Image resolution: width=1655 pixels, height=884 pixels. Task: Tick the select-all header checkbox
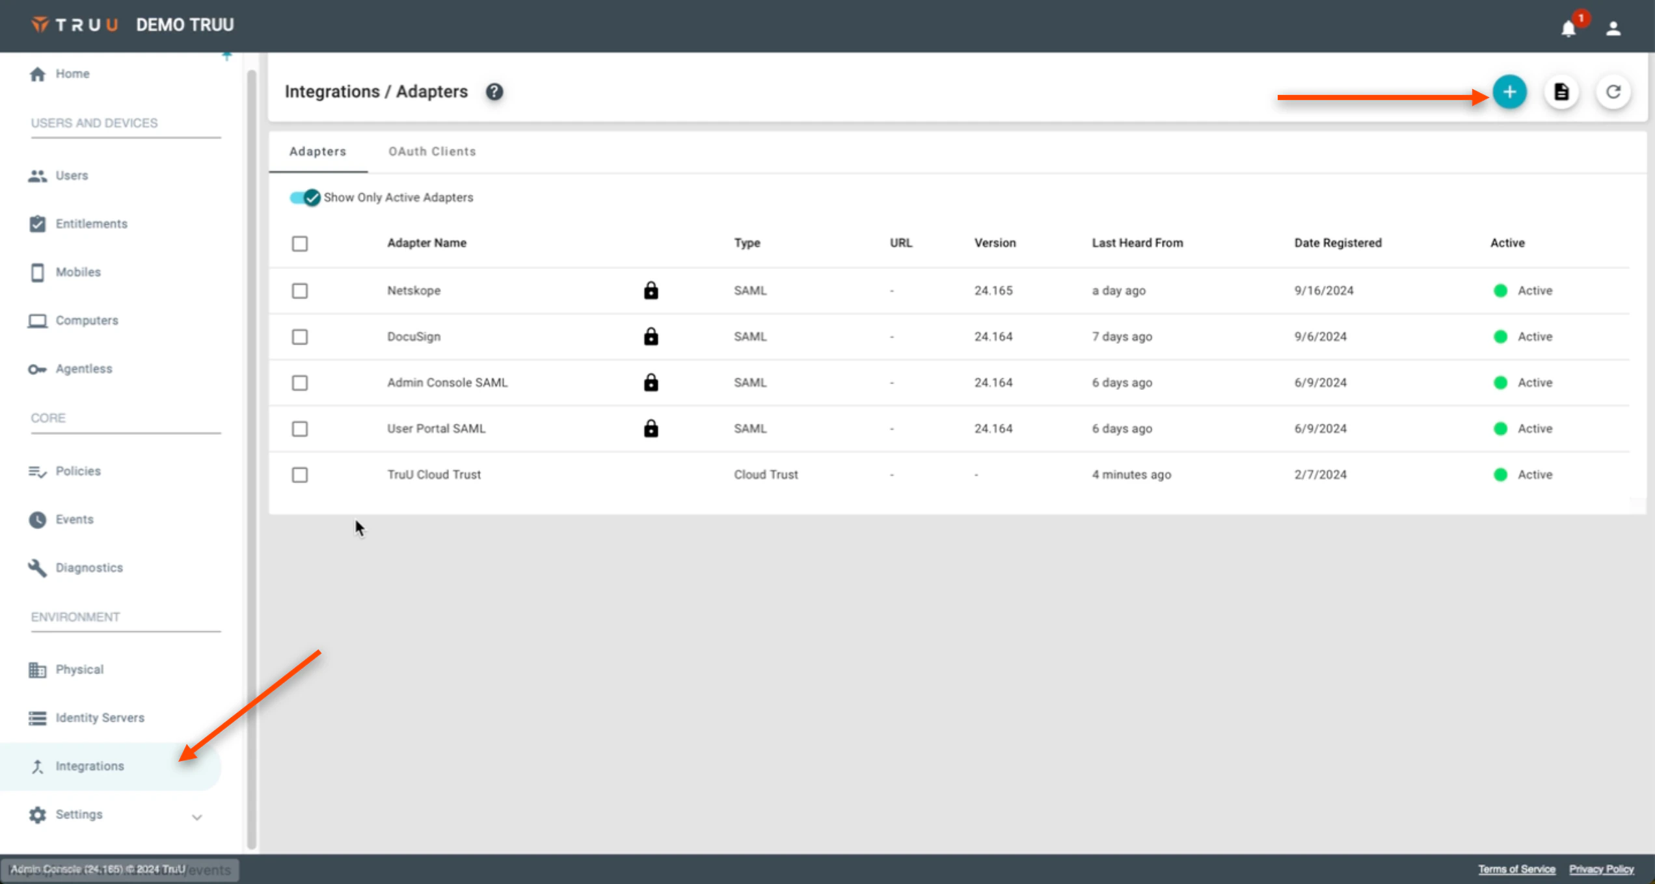tap(299, 244)
